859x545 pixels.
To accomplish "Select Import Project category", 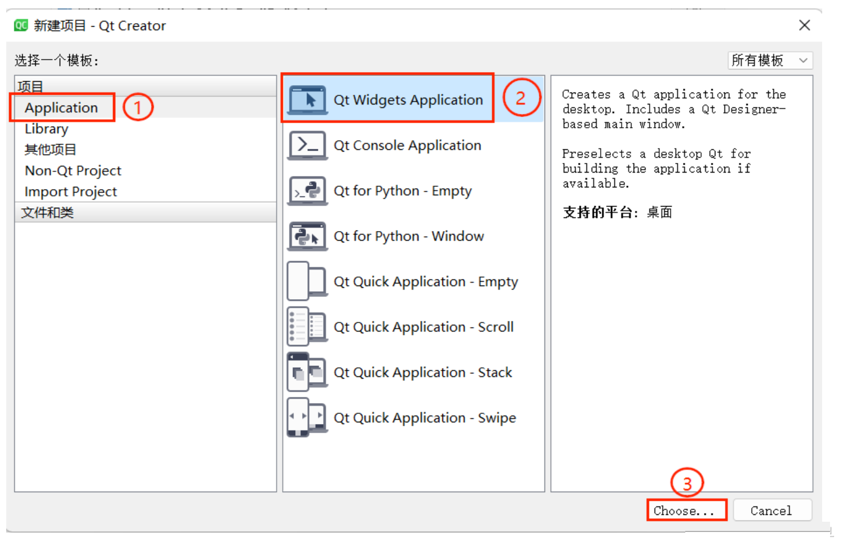I will (71, 192).
